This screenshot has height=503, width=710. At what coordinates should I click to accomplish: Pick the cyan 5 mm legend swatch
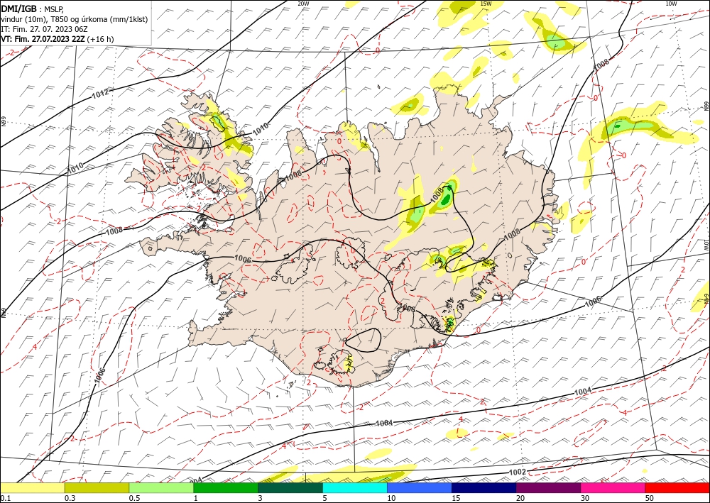pyautogui.click(x=355, y=487)
